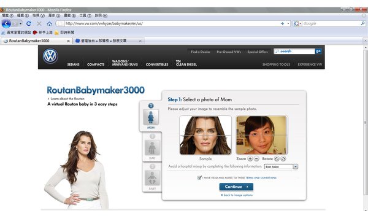Image resolution: width=368 pixels, height=221 pixels.
Task: Click the stop loading X icon
Action: 39,23
